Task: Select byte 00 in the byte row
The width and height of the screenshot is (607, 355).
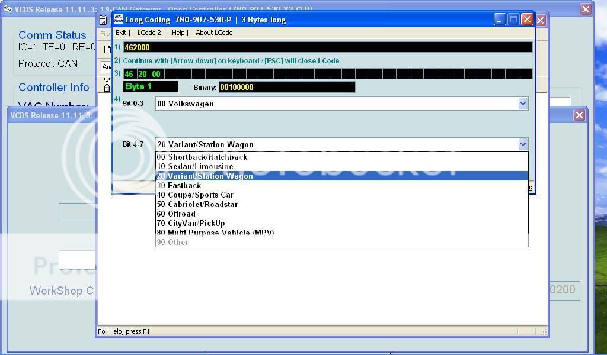Action: [156, 74]
